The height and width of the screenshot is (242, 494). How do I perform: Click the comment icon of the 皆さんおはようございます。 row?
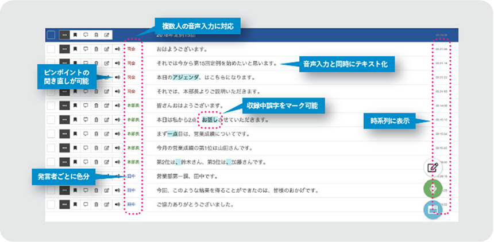[86, 106]
